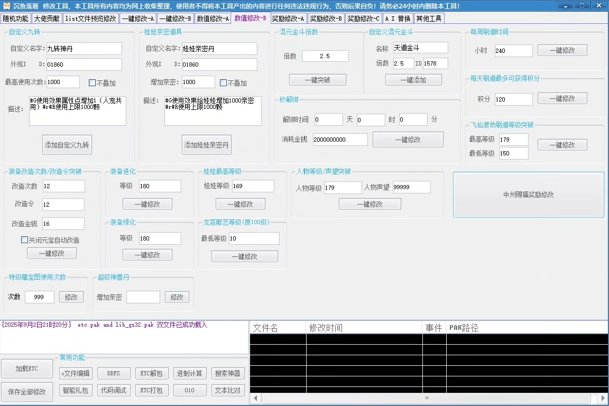Open 中州赐福奖励修改 button
Screen dimensions: 609x406
(x=528, y=195)
